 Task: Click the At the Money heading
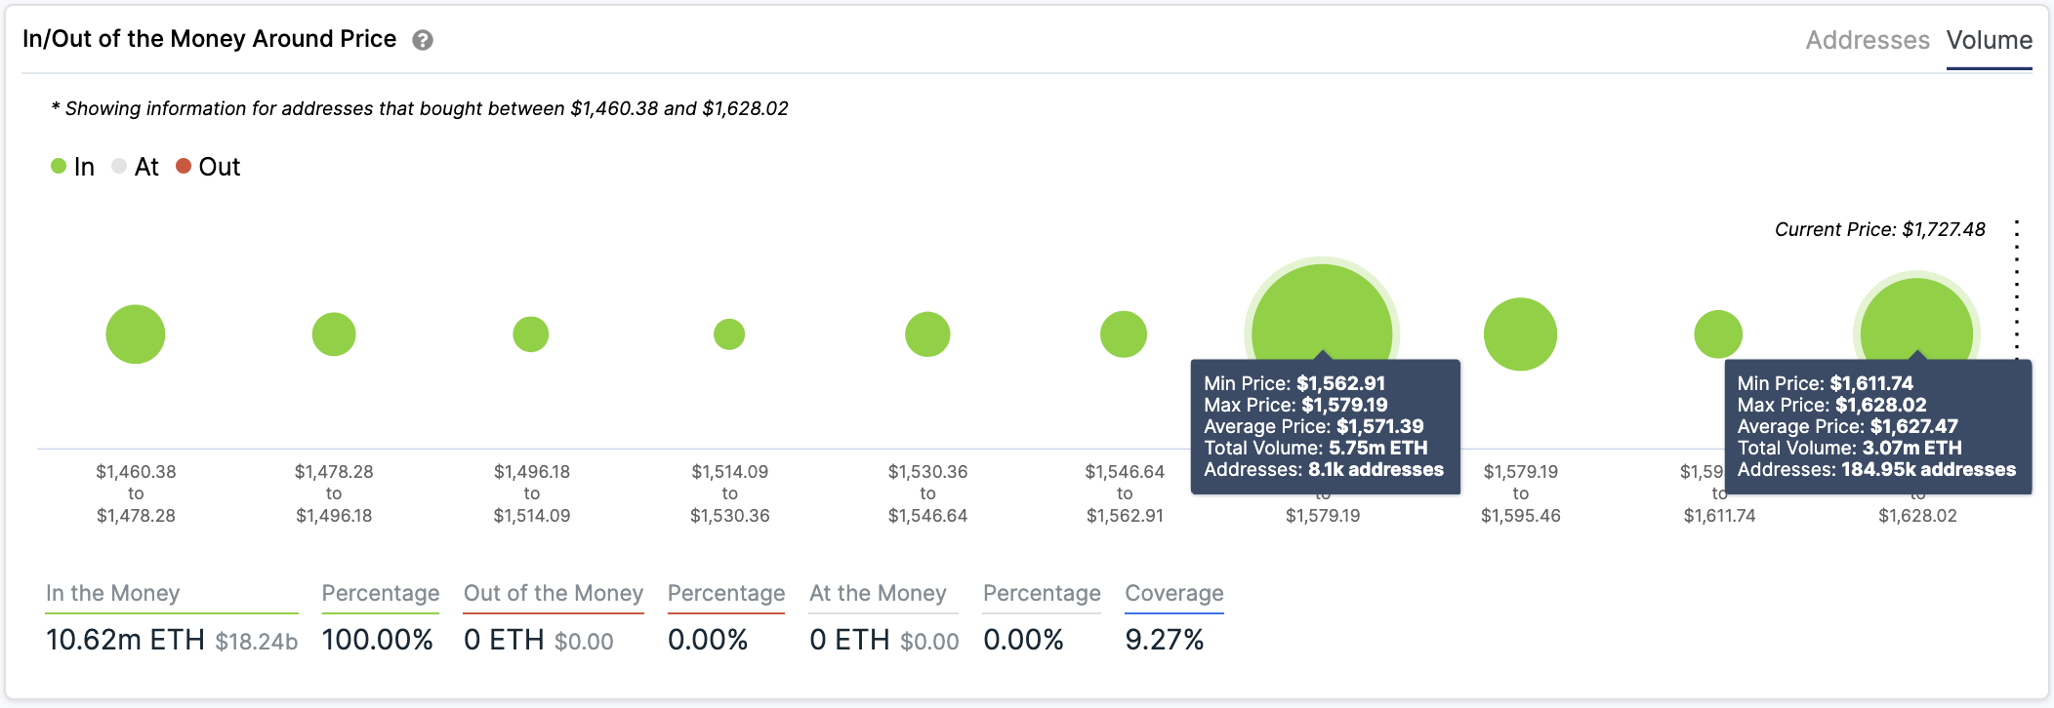pyautogui.click(x=878, y=593)
